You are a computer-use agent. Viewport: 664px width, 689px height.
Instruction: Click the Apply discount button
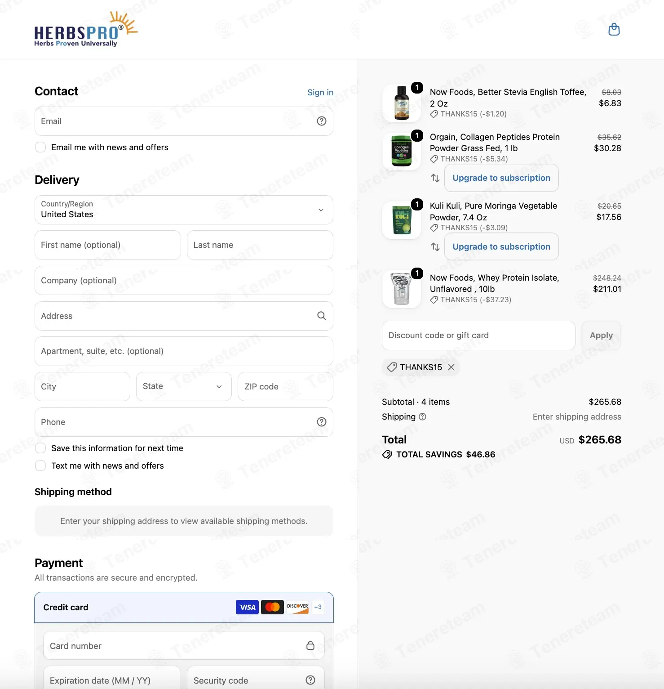click(601, 335)
